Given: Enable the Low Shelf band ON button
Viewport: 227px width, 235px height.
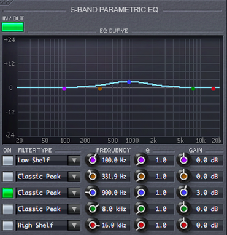Looking at the screenshot, I should coord(8,161).
